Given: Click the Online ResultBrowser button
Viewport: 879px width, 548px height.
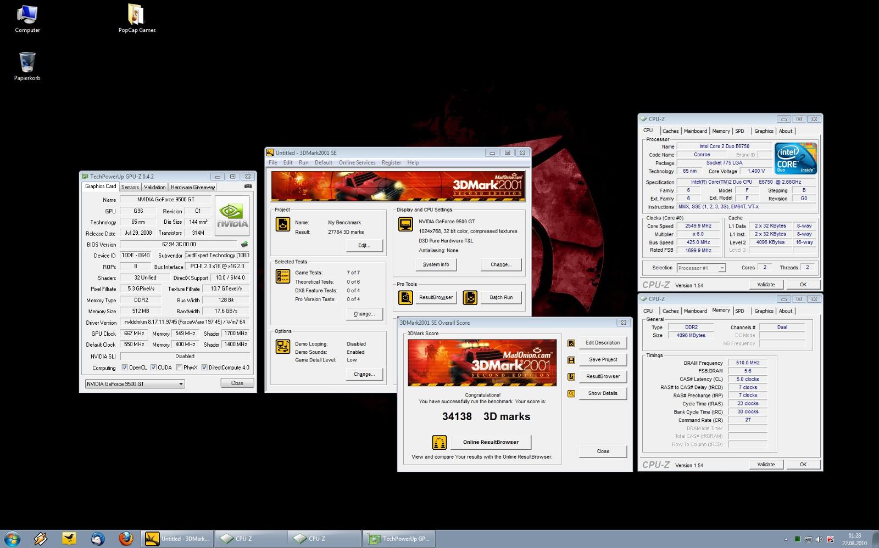Looking at the screenshot, I should click(x=491, y=442).
